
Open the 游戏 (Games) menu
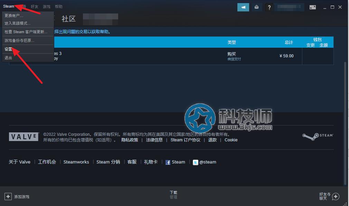tap(47, 7)
